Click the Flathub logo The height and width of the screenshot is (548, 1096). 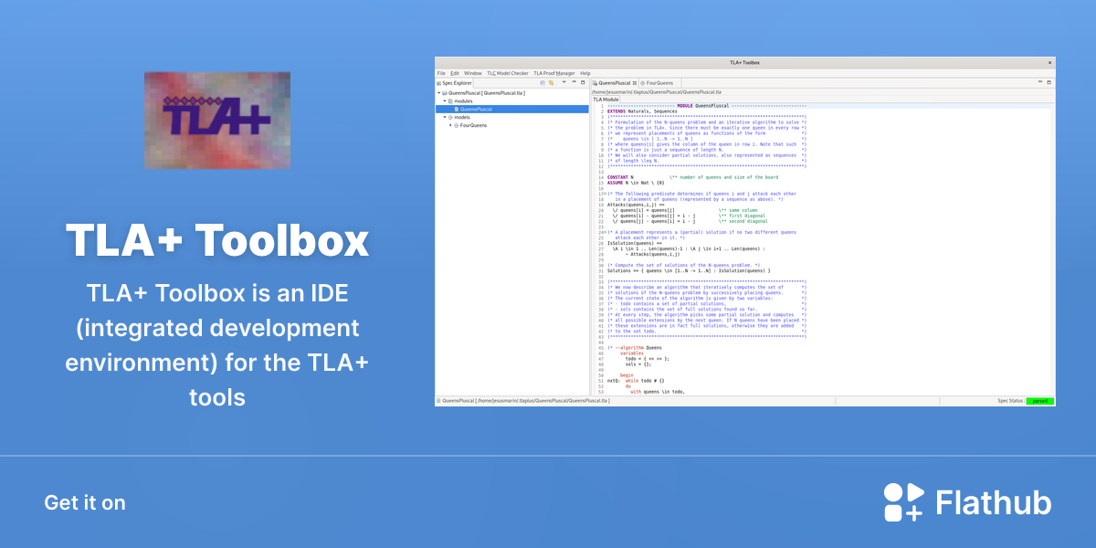point(967,502)
